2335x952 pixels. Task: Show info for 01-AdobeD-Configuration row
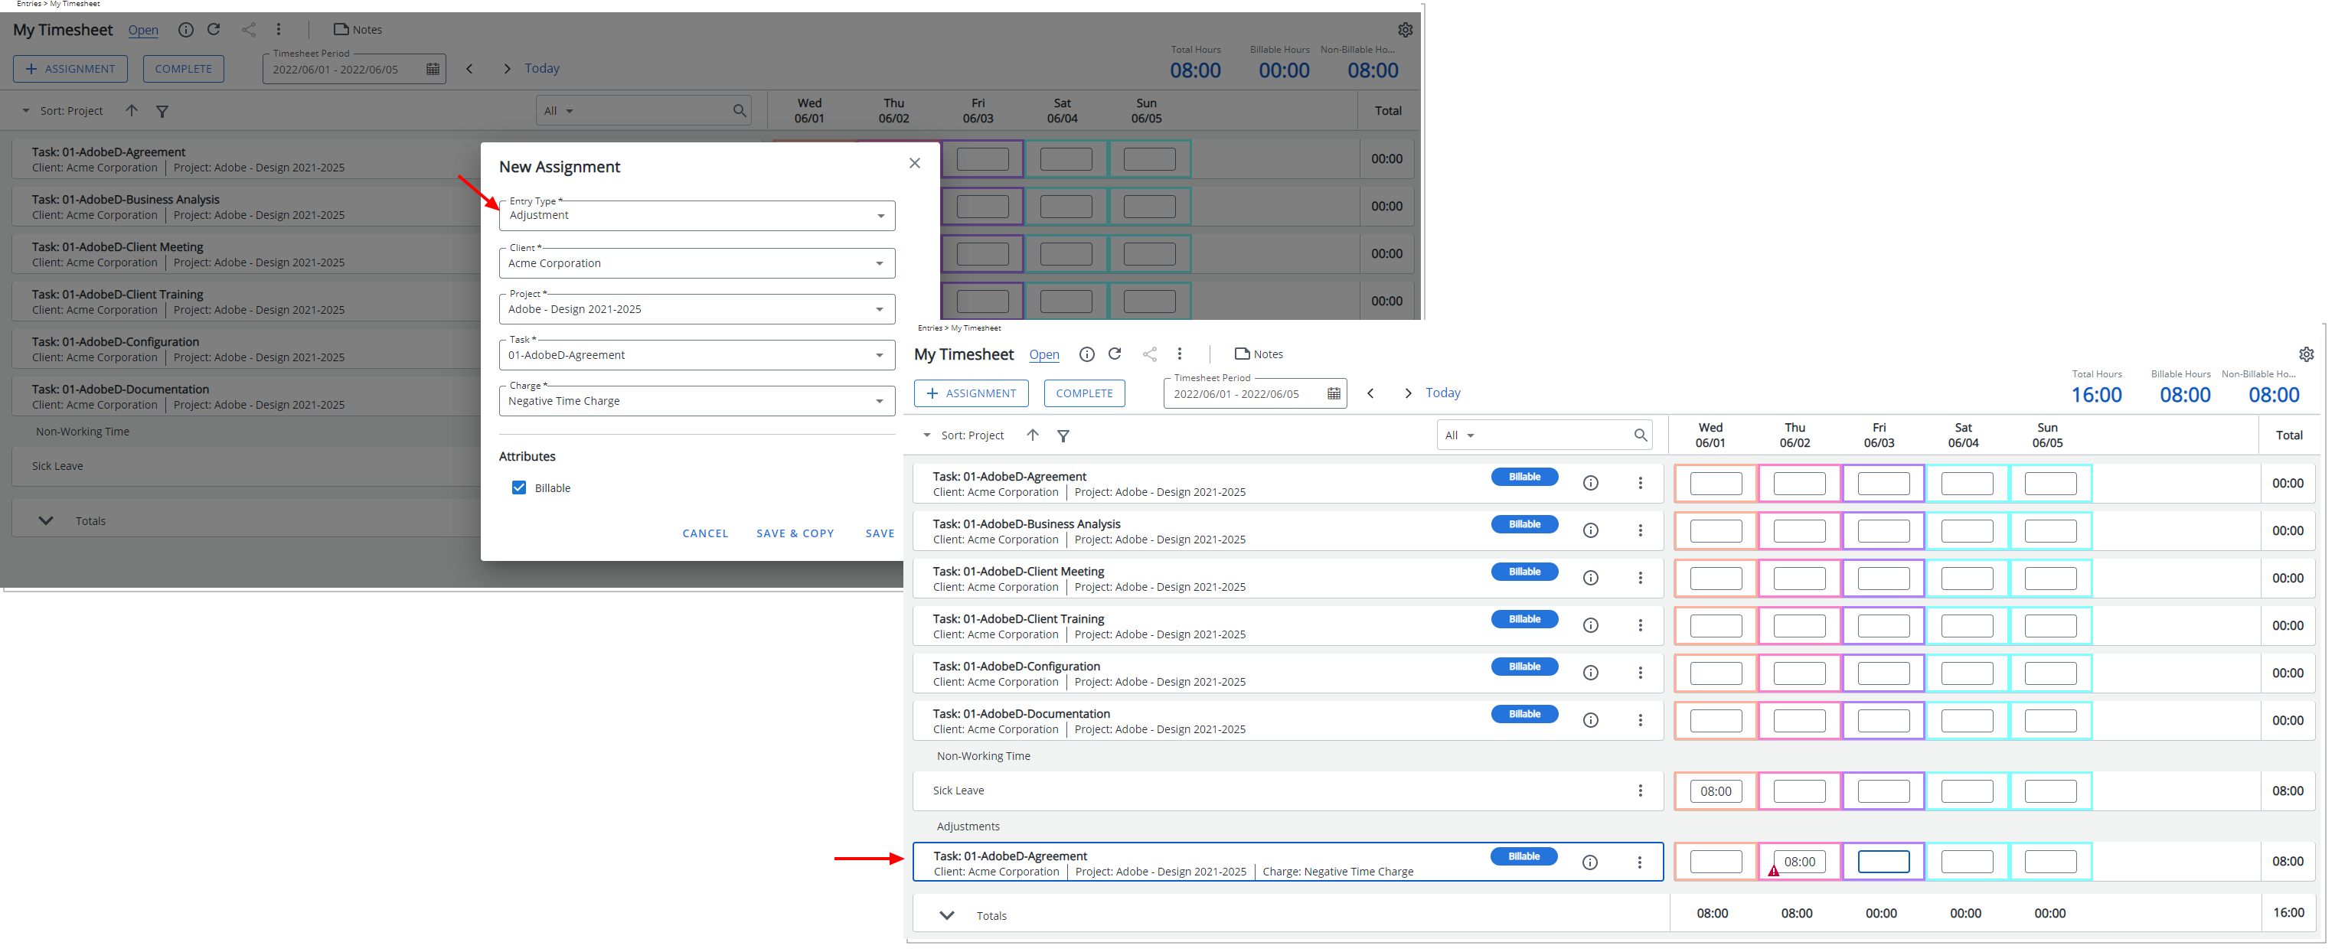point(1590,673)
